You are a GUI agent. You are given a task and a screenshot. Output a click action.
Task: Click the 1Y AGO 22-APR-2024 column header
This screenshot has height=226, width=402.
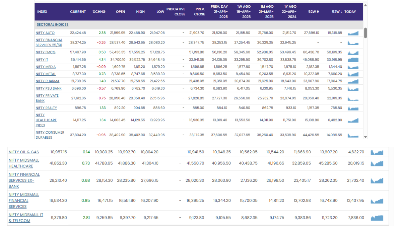pyautogui.click(x=290, y=12)
